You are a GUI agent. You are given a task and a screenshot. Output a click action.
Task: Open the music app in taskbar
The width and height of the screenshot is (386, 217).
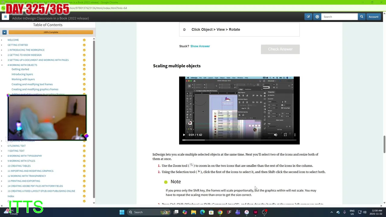tap(247, 212)
